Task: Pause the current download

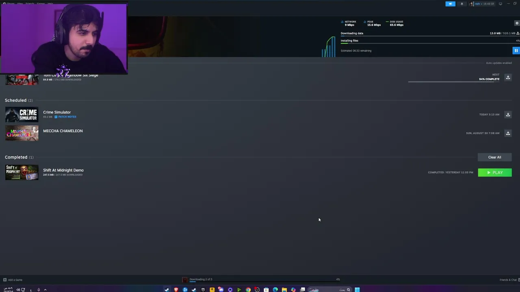Action: [516, 51]
